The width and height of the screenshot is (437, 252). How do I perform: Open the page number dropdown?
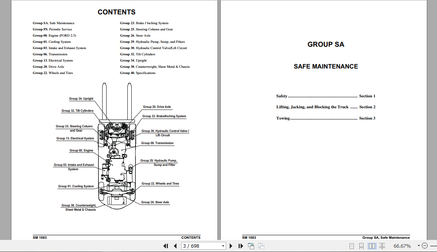[223, 246]
